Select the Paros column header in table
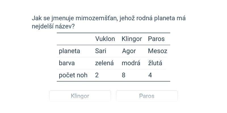 156,39
